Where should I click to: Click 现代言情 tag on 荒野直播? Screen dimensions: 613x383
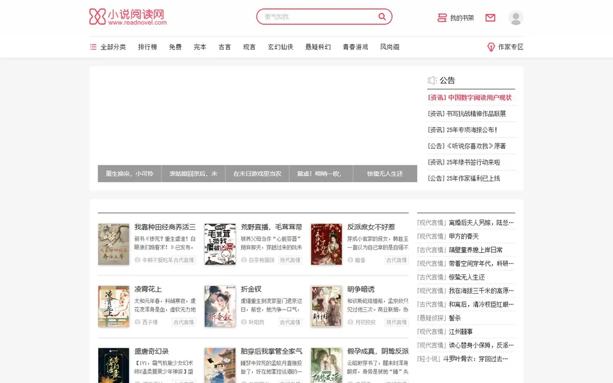point(290,260)
